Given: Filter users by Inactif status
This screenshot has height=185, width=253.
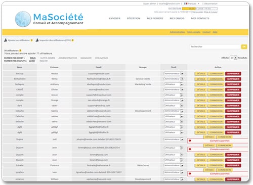Looking at the screenshot, I should coord(44,61).
